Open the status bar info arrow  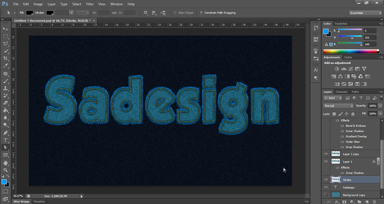pos(82,196)
